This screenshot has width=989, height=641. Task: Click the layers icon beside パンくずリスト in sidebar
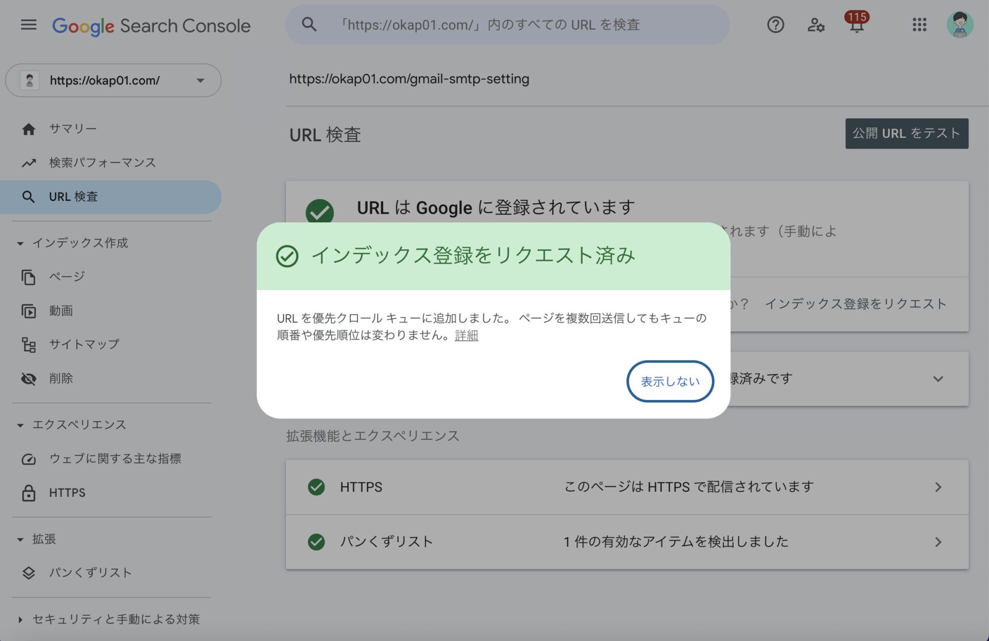pos(29,573)
